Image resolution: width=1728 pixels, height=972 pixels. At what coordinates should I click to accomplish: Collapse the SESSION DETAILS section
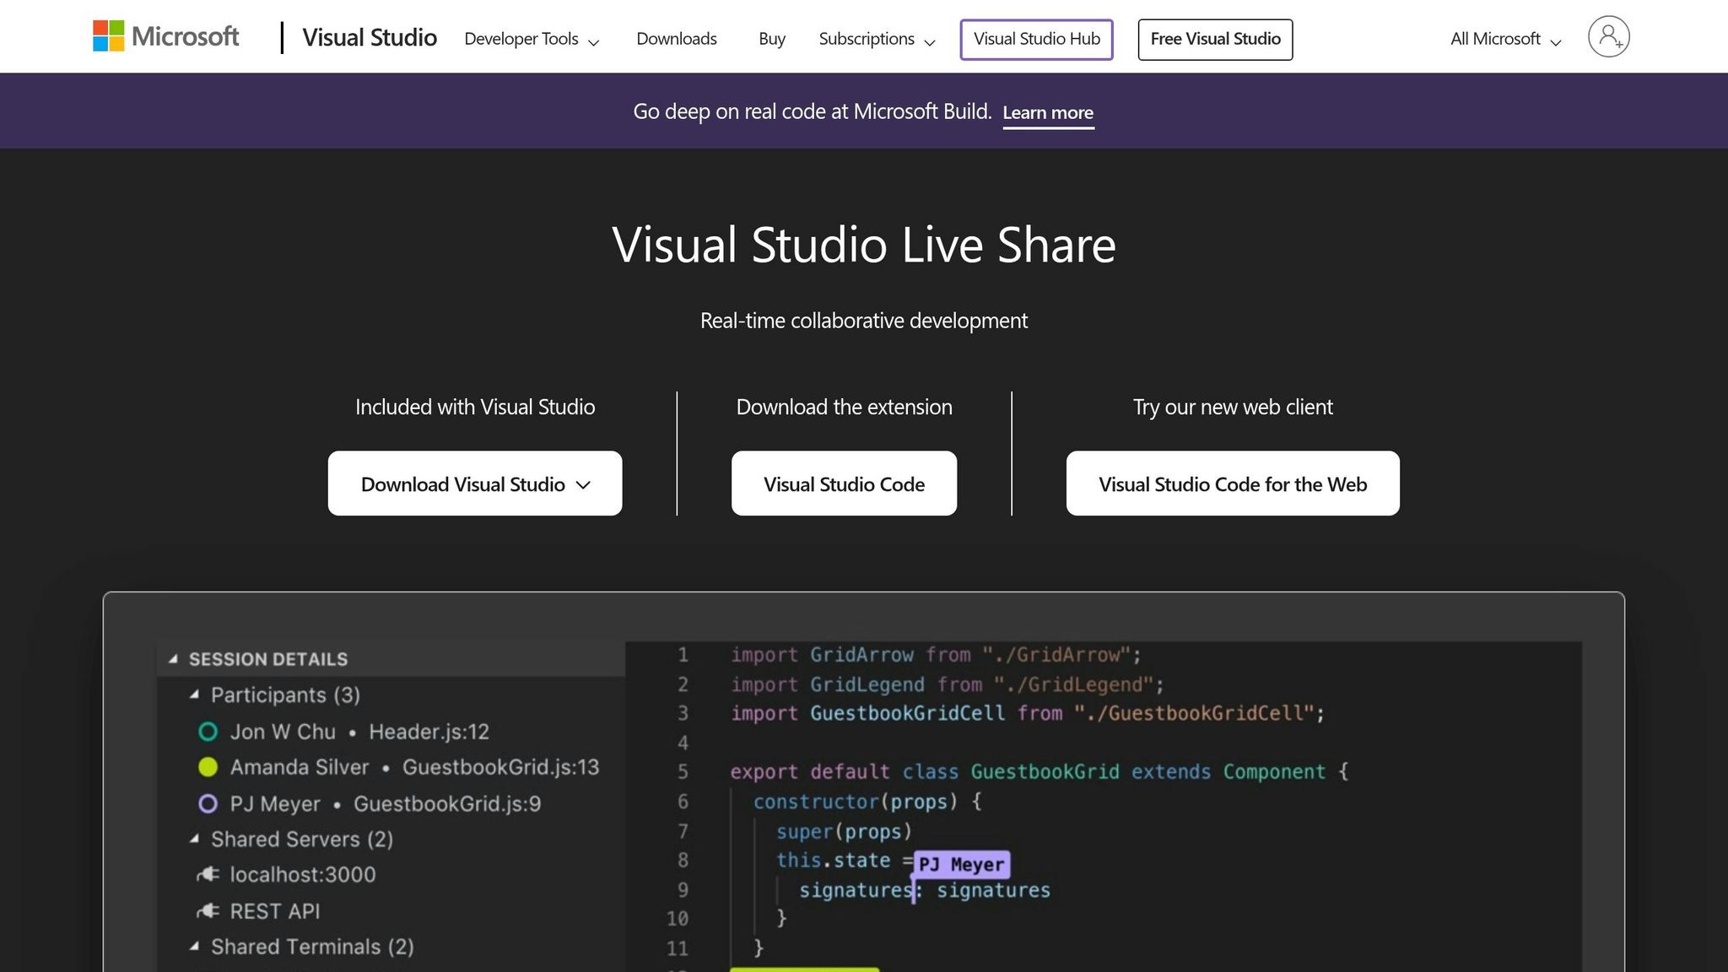click(173, 659)
